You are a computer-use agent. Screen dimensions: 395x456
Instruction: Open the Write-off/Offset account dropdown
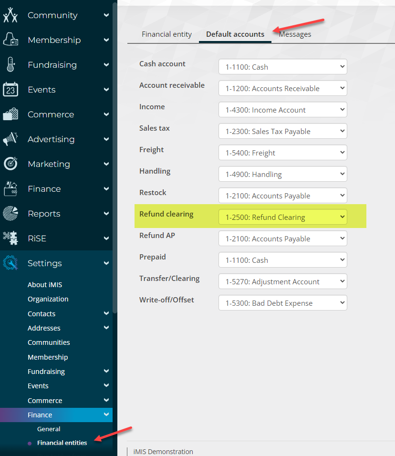pos(282,303)
